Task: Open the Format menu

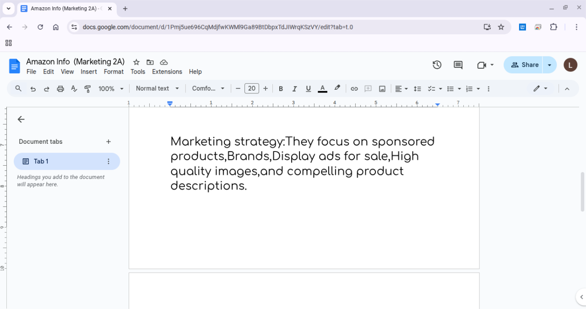Action: (114, 72)
